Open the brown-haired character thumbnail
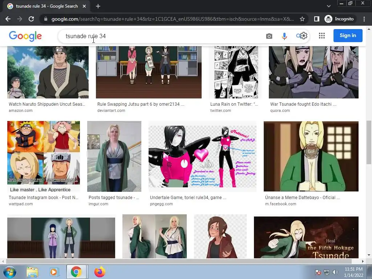 point(220,236)
